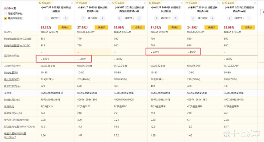Open the 高压快充平台 parameter link
The width and height of the screenshot is (264, 142).
point(11,55)
